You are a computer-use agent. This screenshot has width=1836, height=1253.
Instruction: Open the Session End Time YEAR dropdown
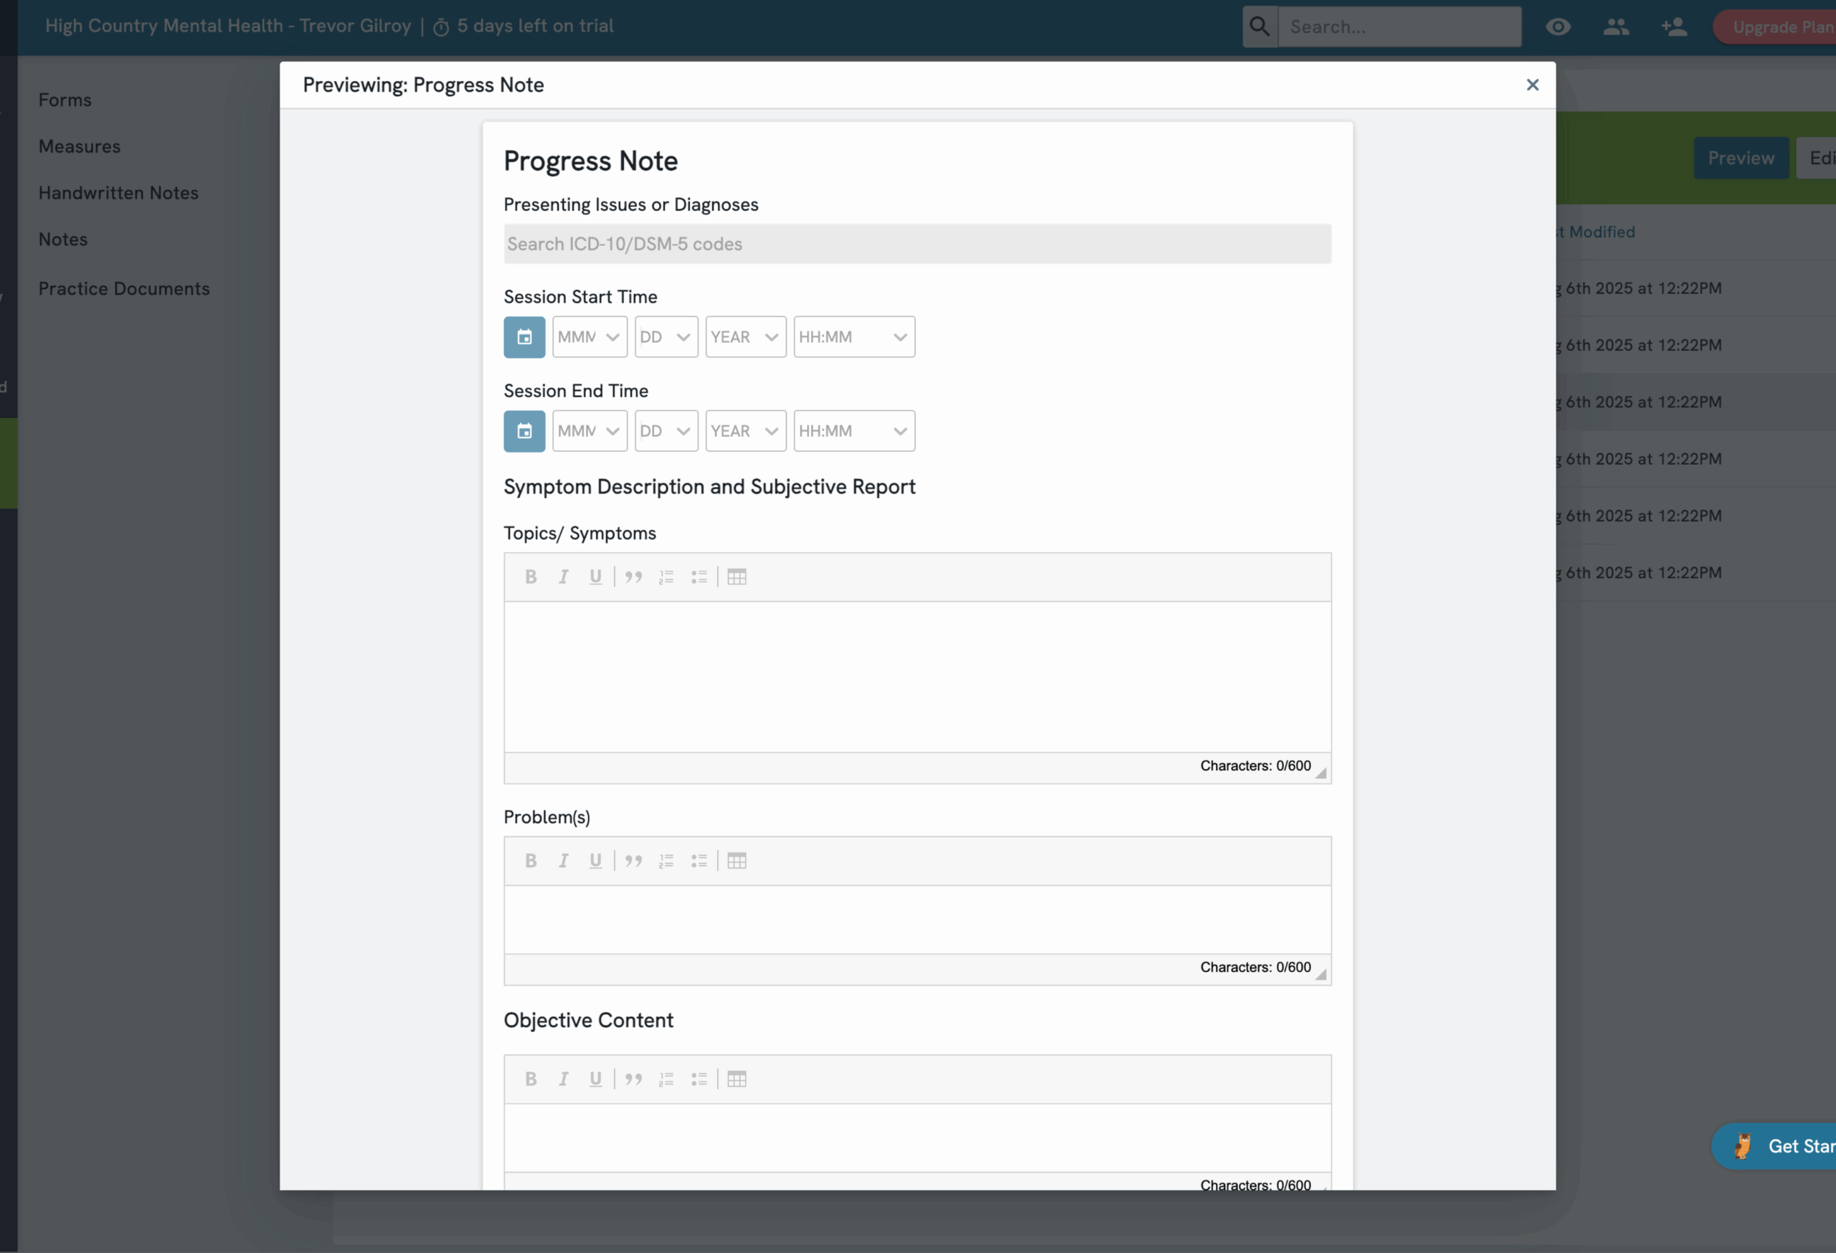(746, 431)
